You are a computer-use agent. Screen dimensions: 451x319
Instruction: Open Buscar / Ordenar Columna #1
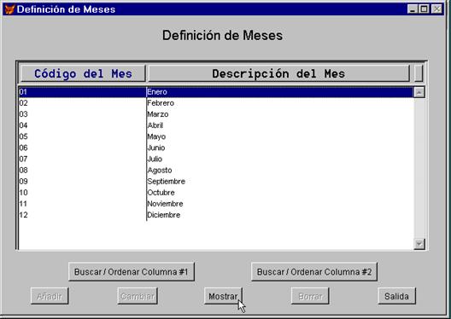click(132, 271)
